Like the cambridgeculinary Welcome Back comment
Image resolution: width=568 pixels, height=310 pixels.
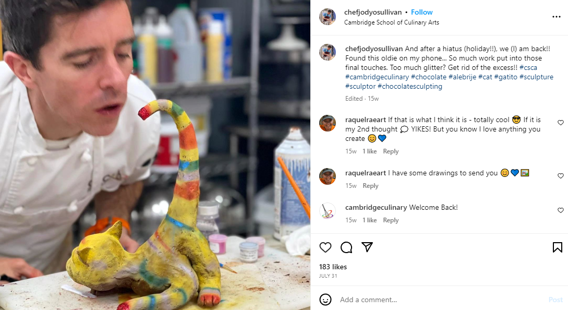pyautogui.click(x=560, y=210)
